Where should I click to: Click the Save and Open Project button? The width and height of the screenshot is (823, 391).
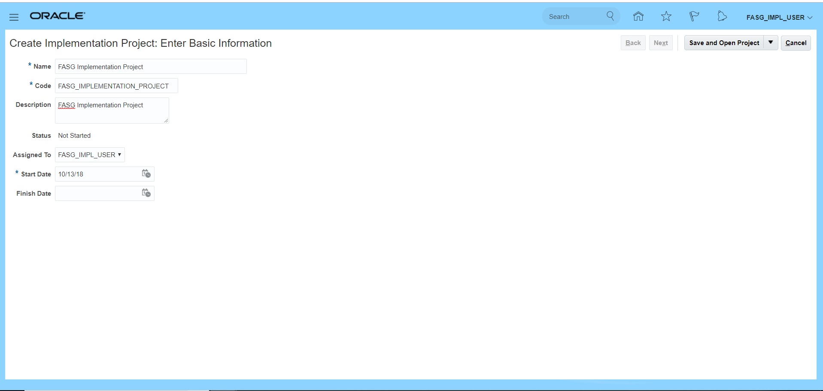(724, 43)
